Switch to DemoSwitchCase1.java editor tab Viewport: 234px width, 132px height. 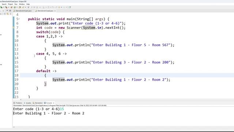point(23,11)
